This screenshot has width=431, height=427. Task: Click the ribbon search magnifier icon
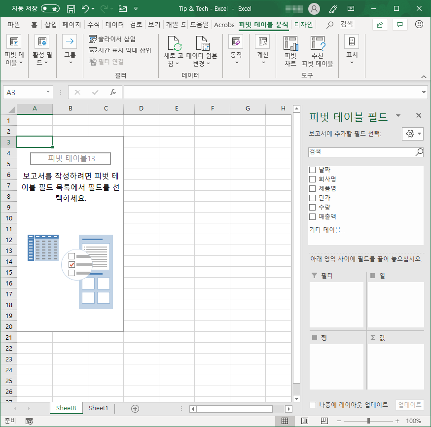tap(329, 25)
